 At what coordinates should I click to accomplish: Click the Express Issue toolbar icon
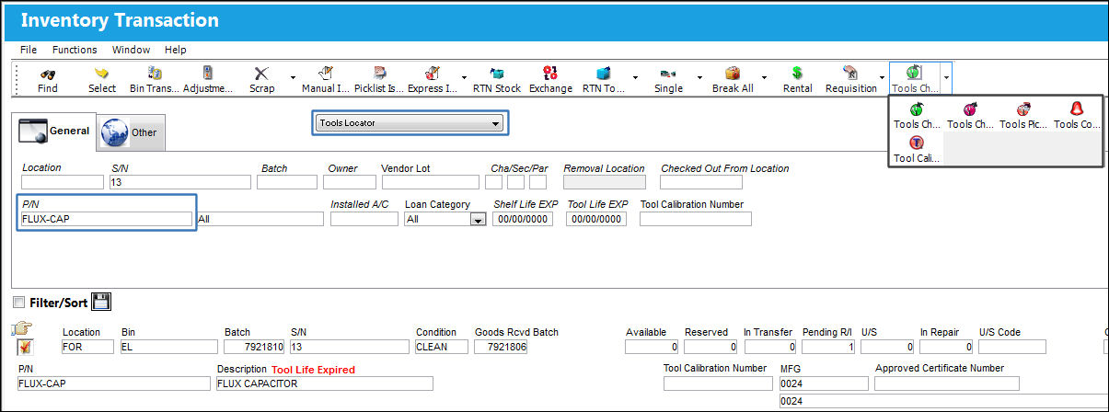click(x=432, y=74)
